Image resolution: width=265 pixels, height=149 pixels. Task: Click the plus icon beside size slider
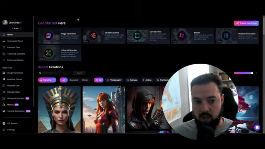point(256,73)
